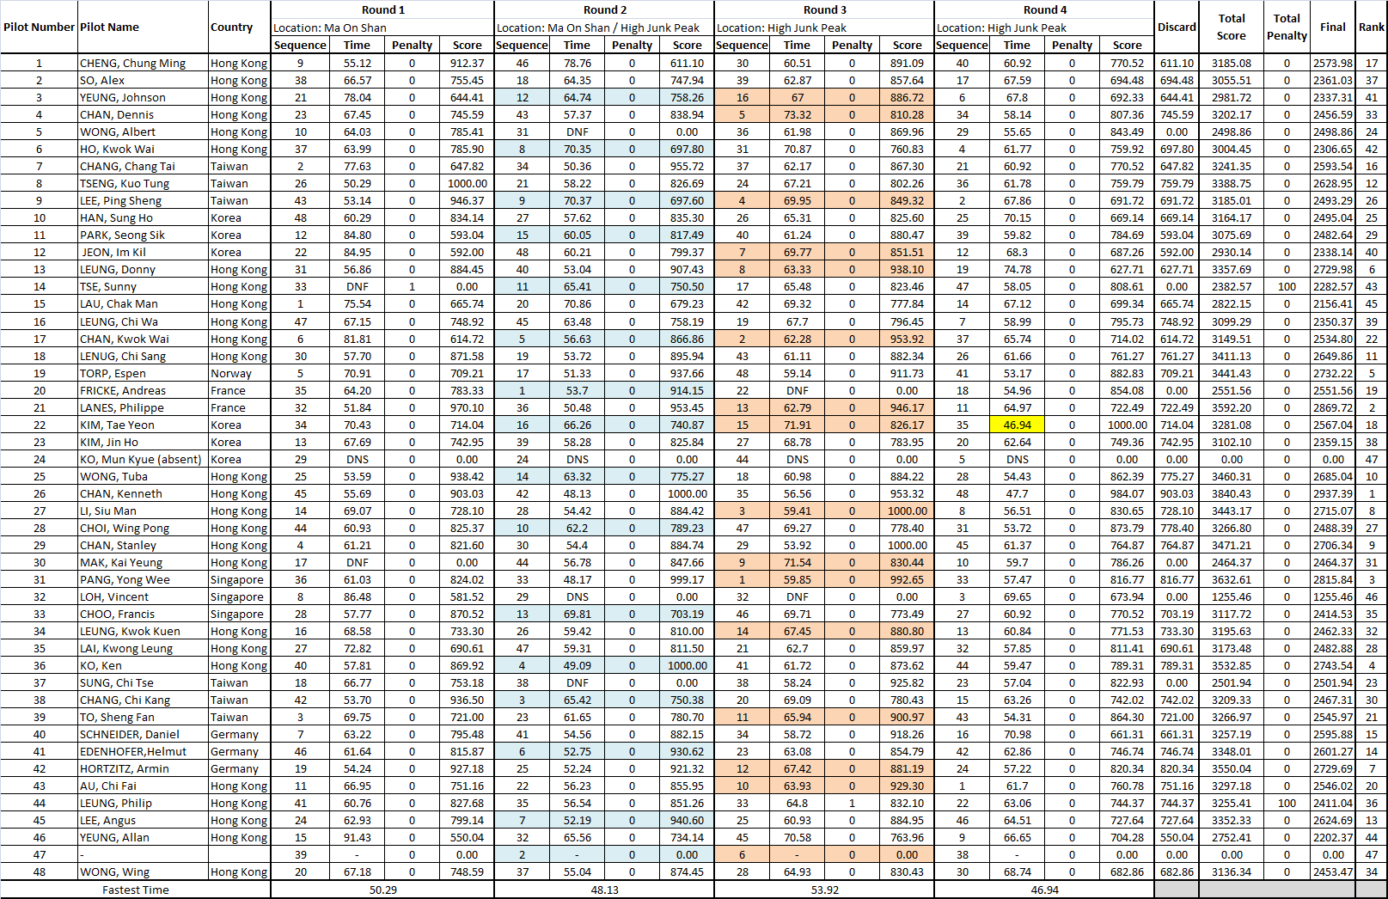Select Total Penalty 100 for TSE, Sunny
The height and width of the screenshot is (899, 1388).
1287,287
